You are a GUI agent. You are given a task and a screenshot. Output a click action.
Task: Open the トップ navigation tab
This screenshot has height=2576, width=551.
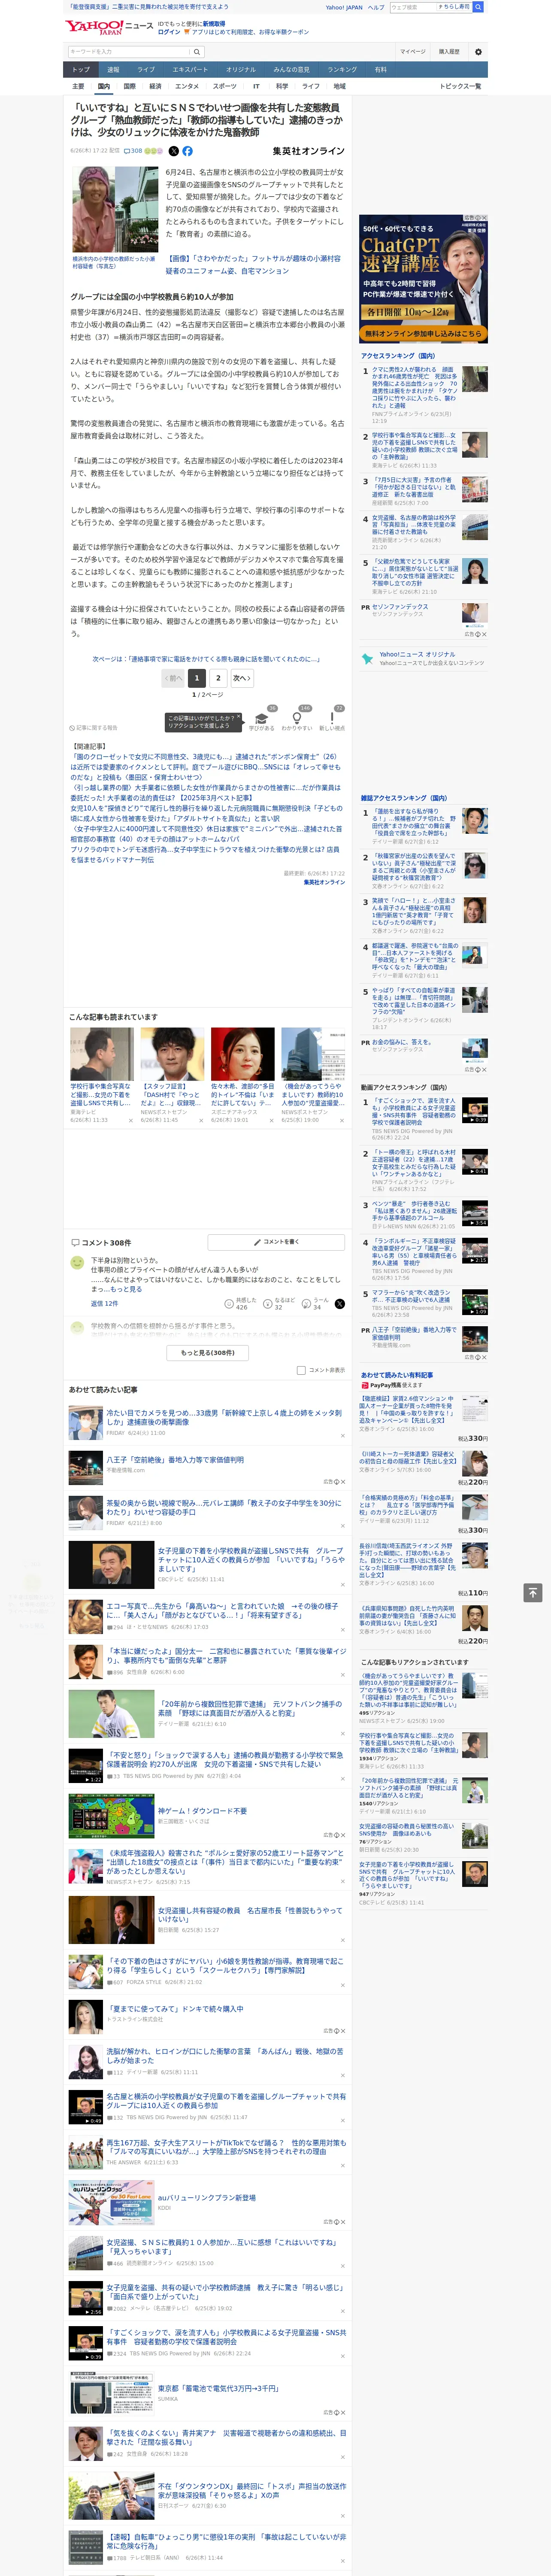pos(81,70)
